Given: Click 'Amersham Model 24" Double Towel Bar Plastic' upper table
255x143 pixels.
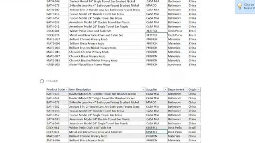Looking at the screenshot, I should 100,22.
